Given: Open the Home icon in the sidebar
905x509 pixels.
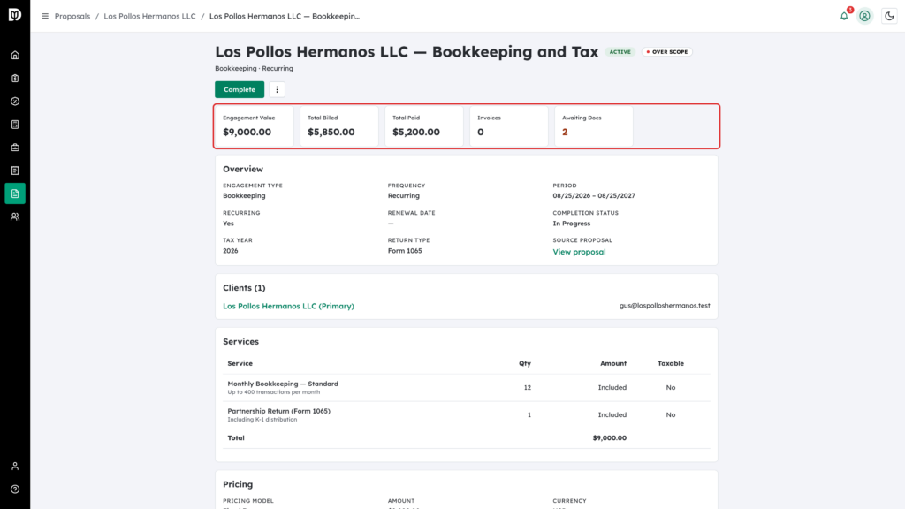Looking at the screenshot, I should (15, 56).
